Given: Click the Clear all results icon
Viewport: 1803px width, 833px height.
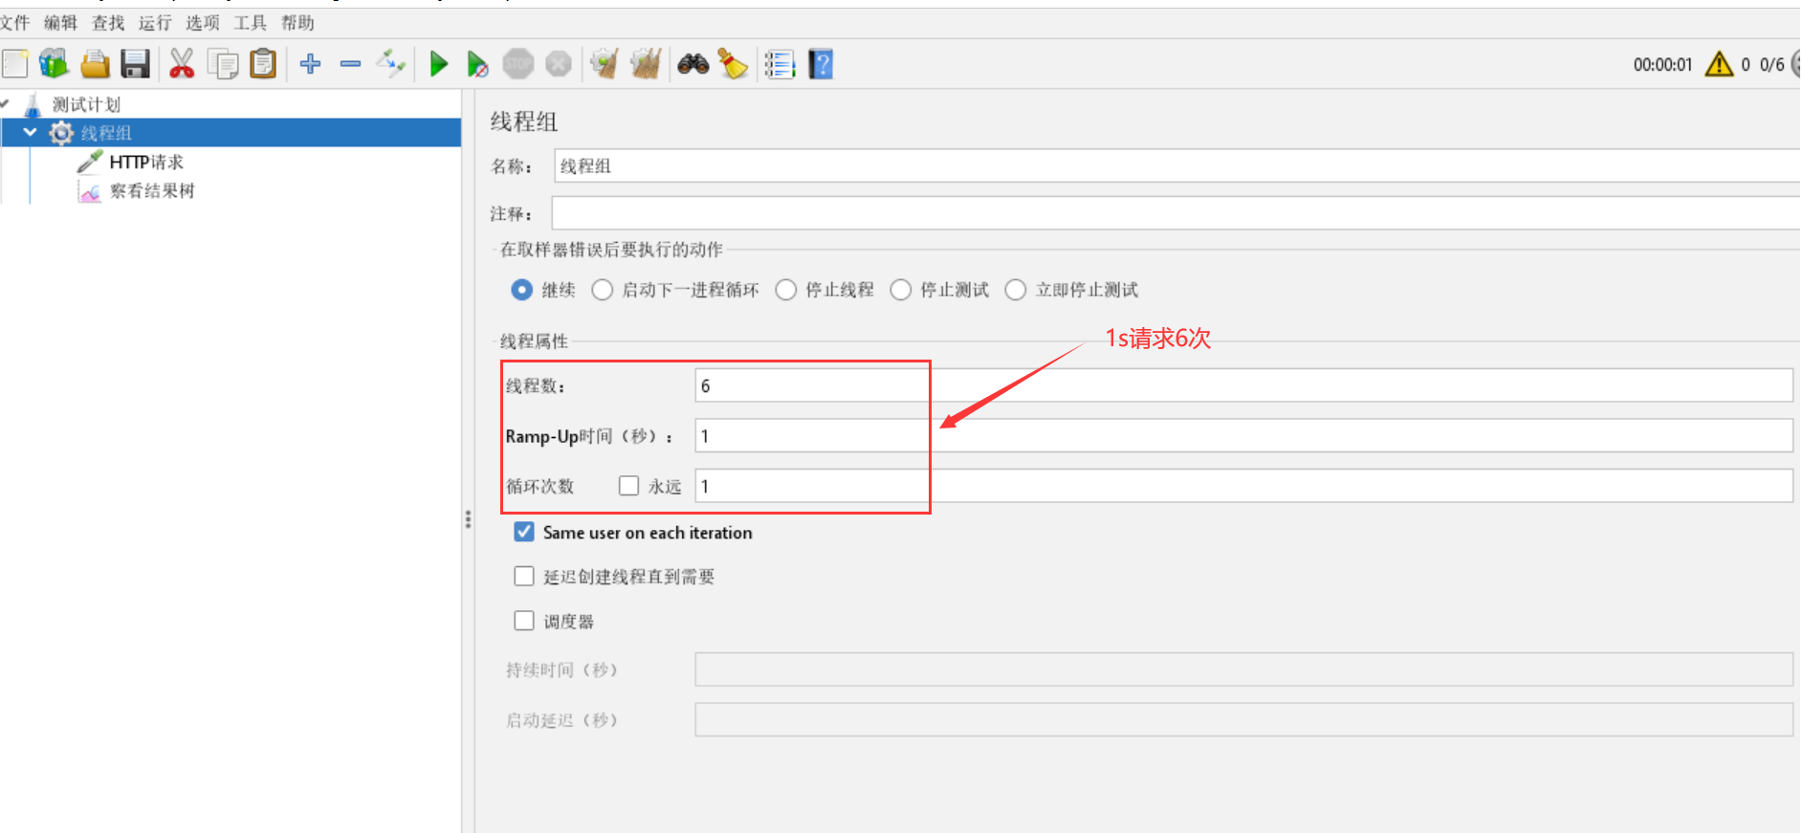Looking at the screenshot, I should tap(646, 64).
